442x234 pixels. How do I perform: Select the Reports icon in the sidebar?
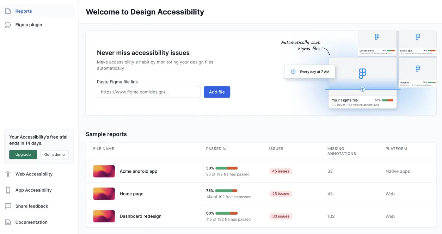pyautogui.click(x=8, y=11)
